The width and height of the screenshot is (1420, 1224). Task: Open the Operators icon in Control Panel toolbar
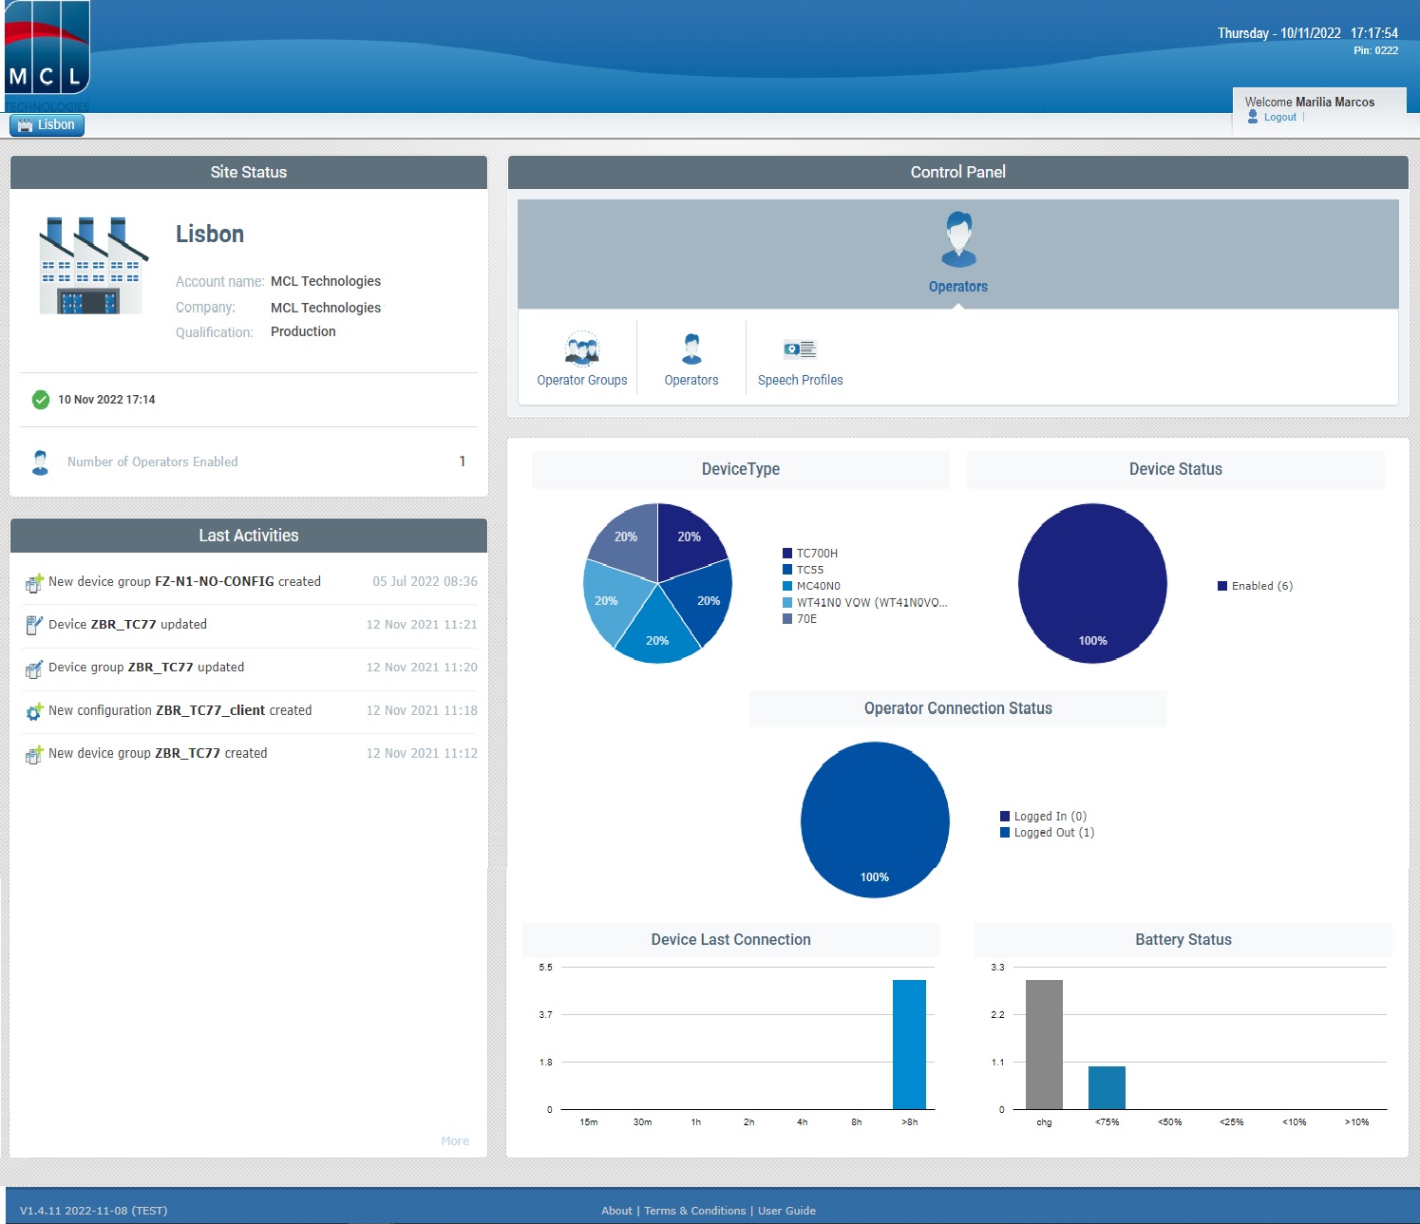click(x=691, y=358)
